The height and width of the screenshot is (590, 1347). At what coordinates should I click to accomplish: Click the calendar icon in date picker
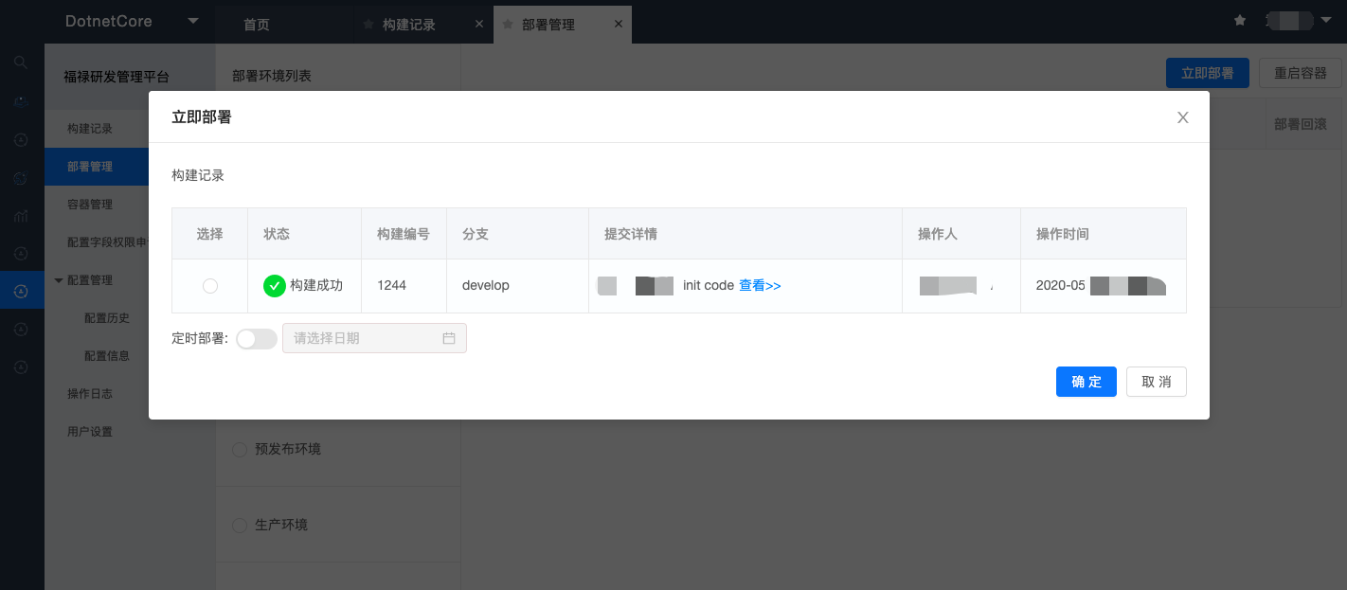(449, 338)
